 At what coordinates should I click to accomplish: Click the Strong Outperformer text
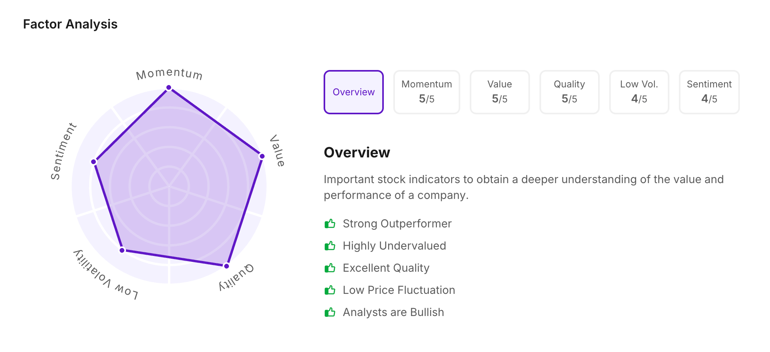(x=397, y=224)
